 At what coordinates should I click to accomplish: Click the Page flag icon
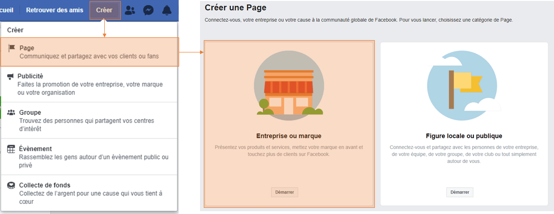coord(12,48)
